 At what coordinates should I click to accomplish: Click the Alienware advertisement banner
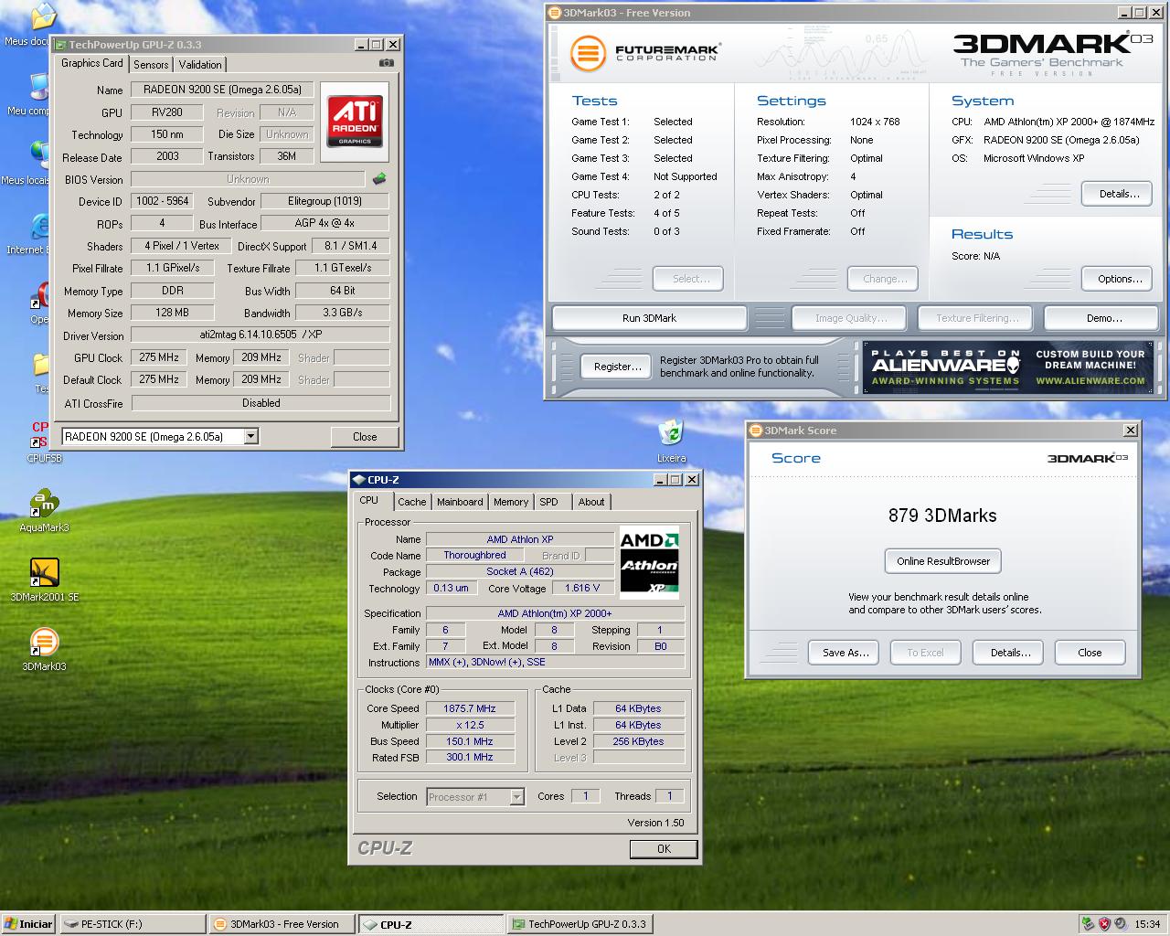1008,367
